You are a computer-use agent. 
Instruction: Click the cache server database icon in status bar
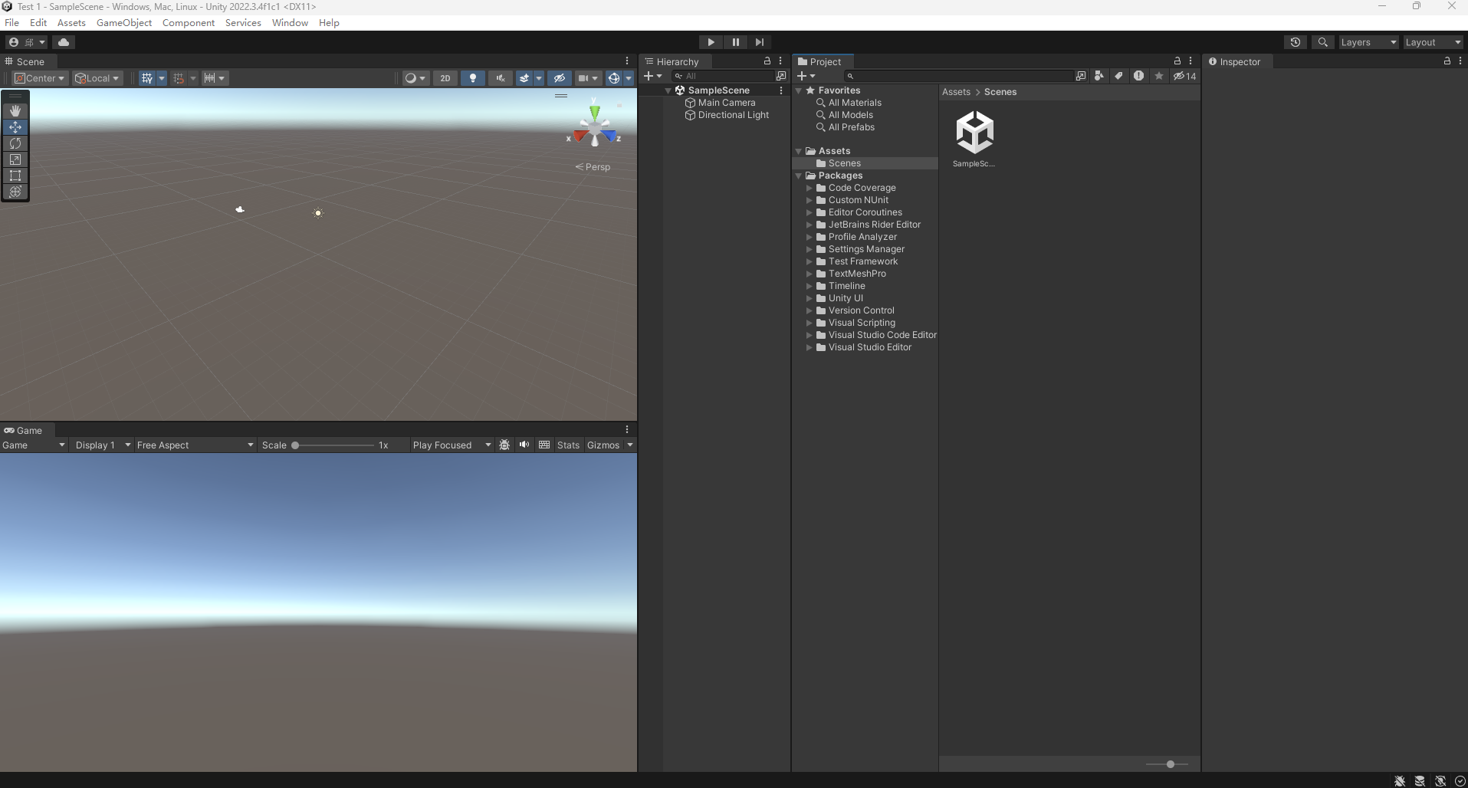tap(1420, 780)
